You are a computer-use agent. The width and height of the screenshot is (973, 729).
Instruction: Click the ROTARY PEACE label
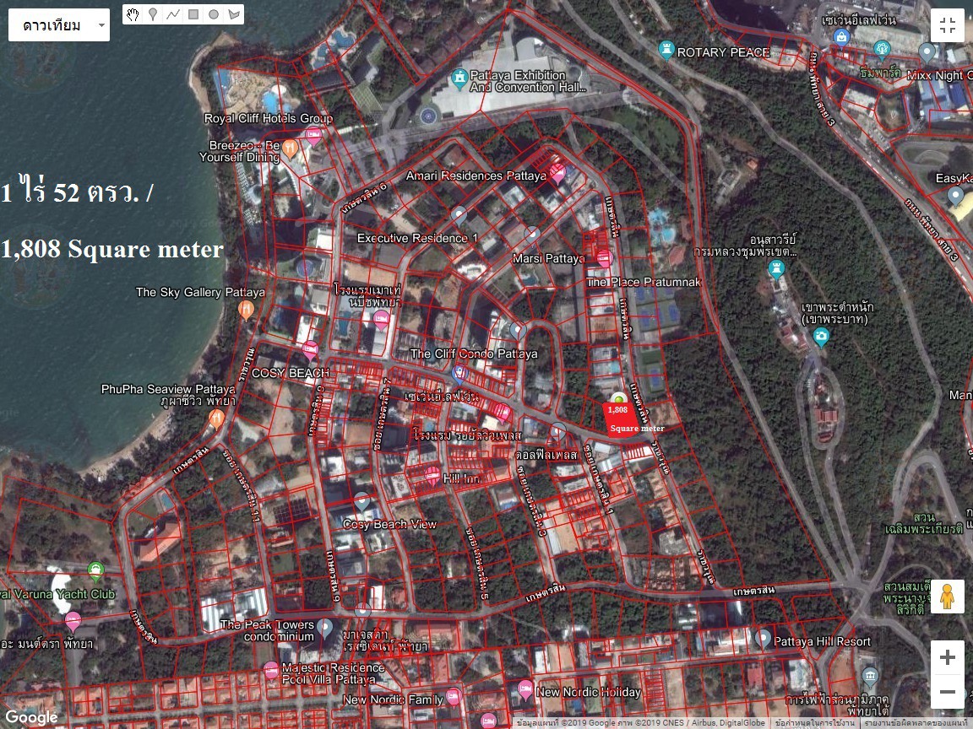point(724,52)
